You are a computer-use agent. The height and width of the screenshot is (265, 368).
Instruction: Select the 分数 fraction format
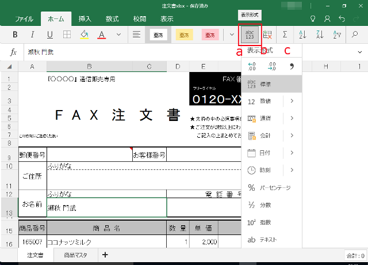271,205
